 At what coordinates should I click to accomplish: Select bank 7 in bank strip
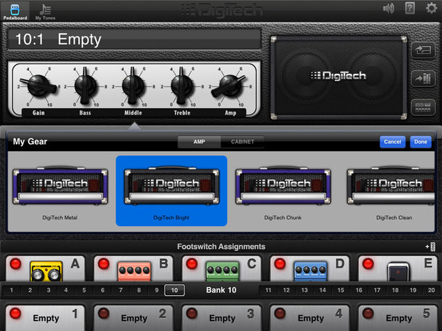point(121,290)
